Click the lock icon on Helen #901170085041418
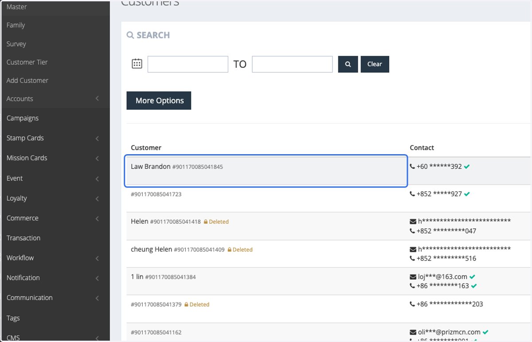The image size is (532, 342). coord(206,222)
